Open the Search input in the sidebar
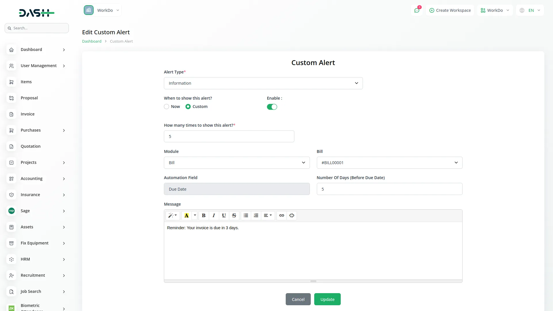Screen dimensions: 553x311 (37, 28)
